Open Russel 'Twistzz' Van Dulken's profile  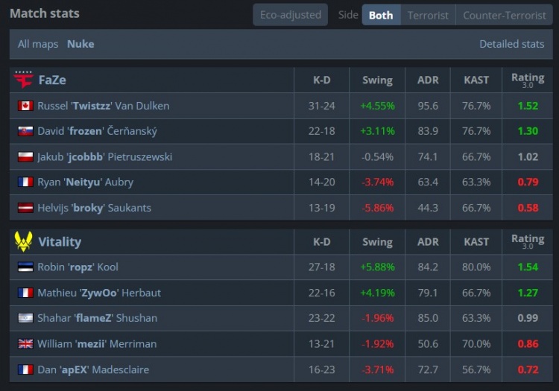click(x=104, y=106)
